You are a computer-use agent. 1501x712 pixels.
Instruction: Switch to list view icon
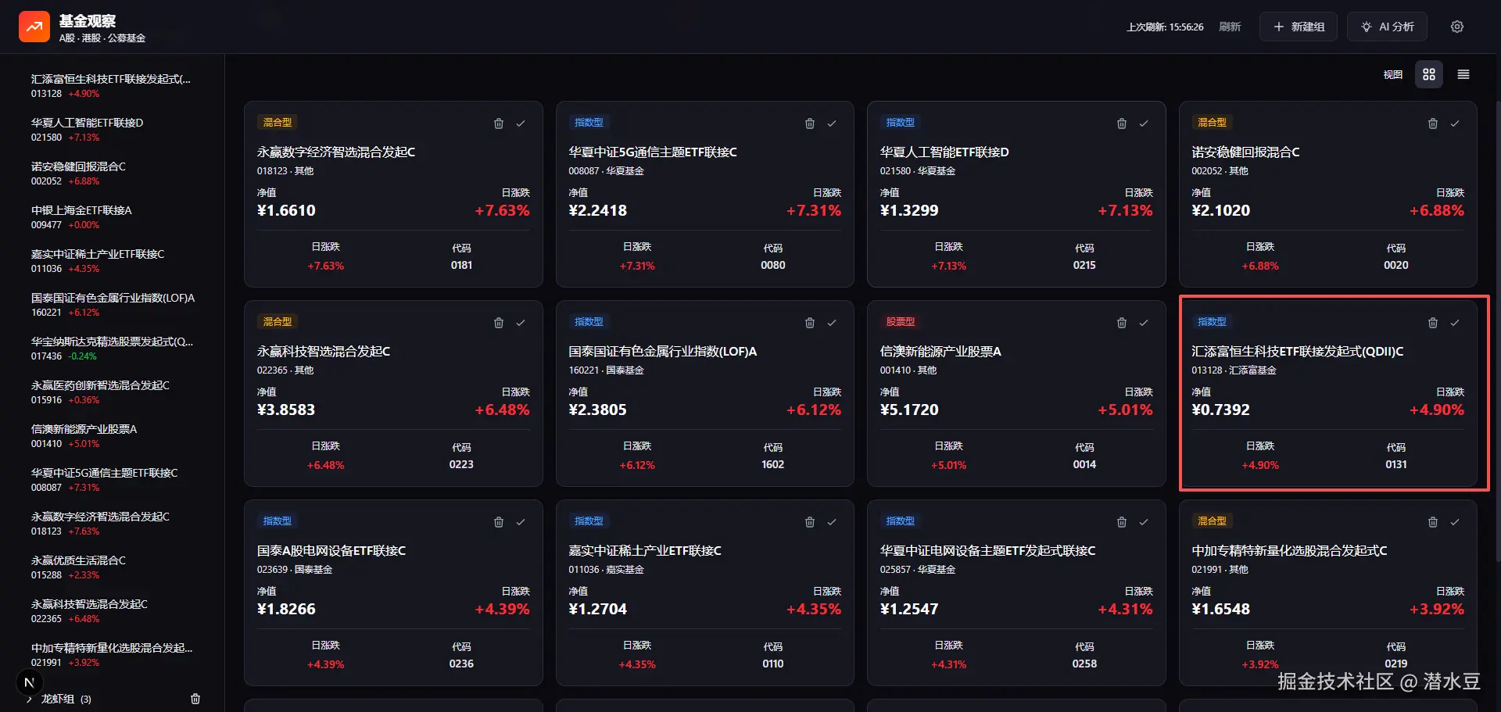point(1463,74)
